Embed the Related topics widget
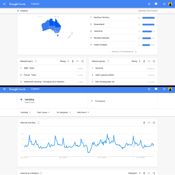 (x=78, y=61)
